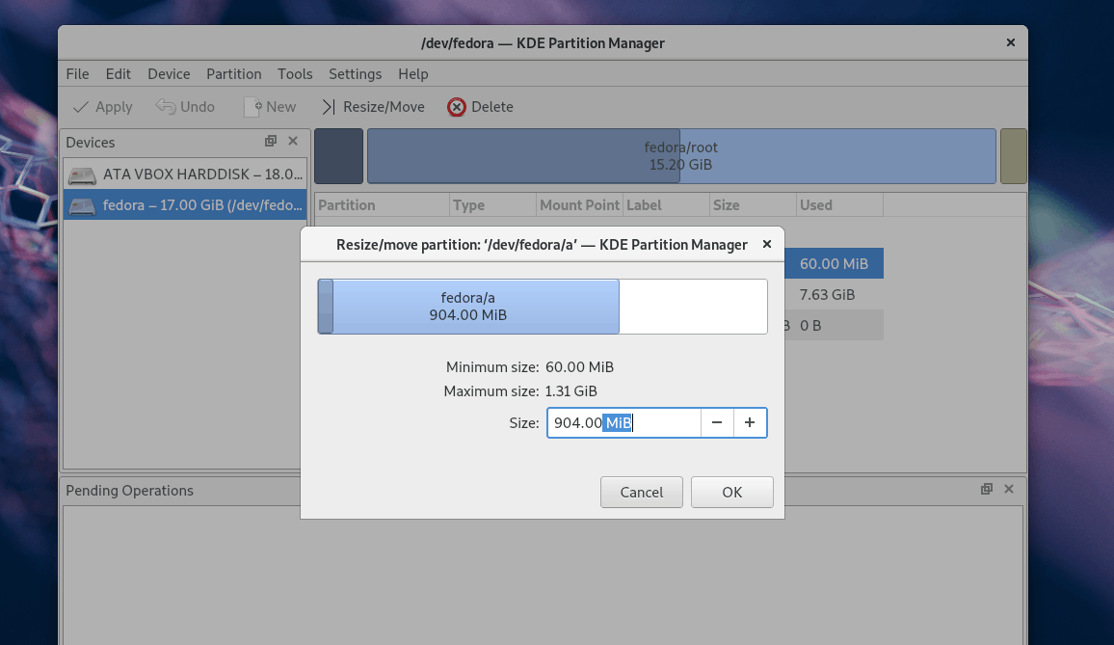Screen dimensions: 1114x645
Task: Cancel the resize dialog
Action: (x=642, y=492)
